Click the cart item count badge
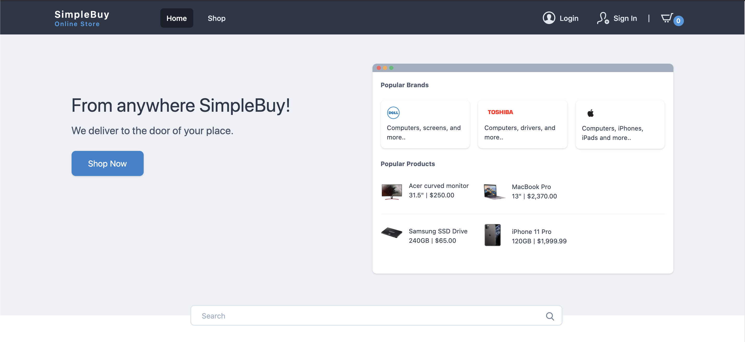This screenshot has height=342, width=745. coord(678,21)
